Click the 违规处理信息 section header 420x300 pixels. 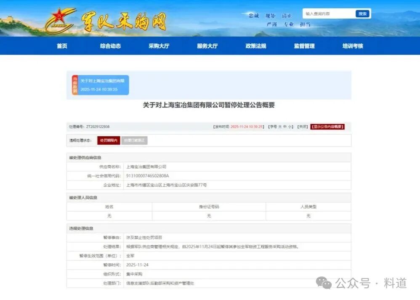(x=81, y=228)
